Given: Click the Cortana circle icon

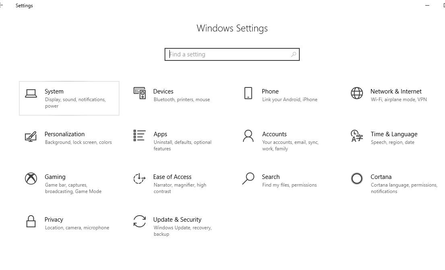Looking at the screenshot, I should [356, 178].
